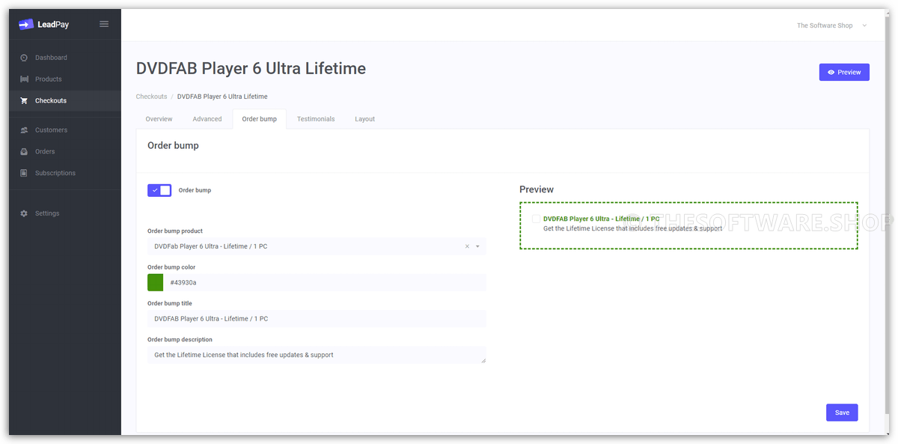Expand the Order bump product dropdown arrow

477,246
